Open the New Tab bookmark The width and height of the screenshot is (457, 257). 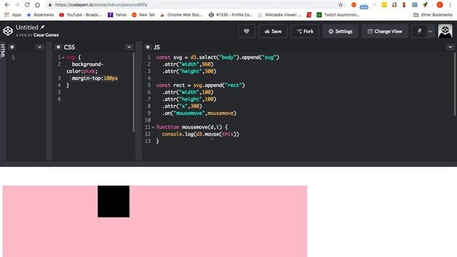pos(143,14)
